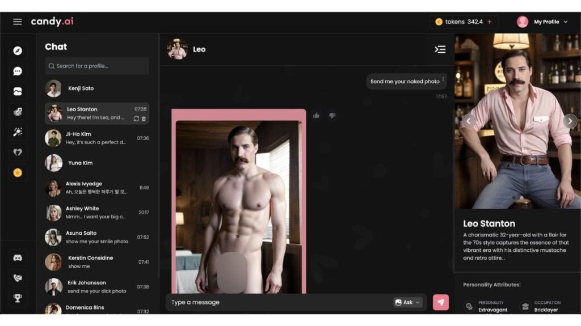Collapse the profile panel toggle icon
The height and width of the screenshot is (326, 581).
[x=440, y=49]
